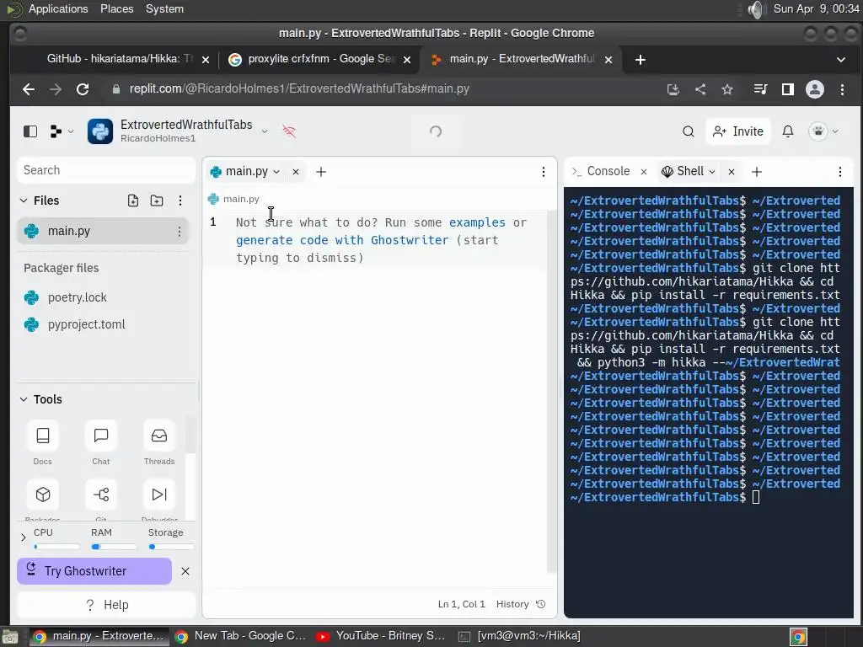The width and height of the screenshot is (863, 647).
Task: Open a new Chrome tab
Action: pos(641,60)
